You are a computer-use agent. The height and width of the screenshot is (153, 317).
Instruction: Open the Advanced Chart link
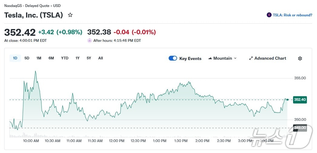(270, 58)
